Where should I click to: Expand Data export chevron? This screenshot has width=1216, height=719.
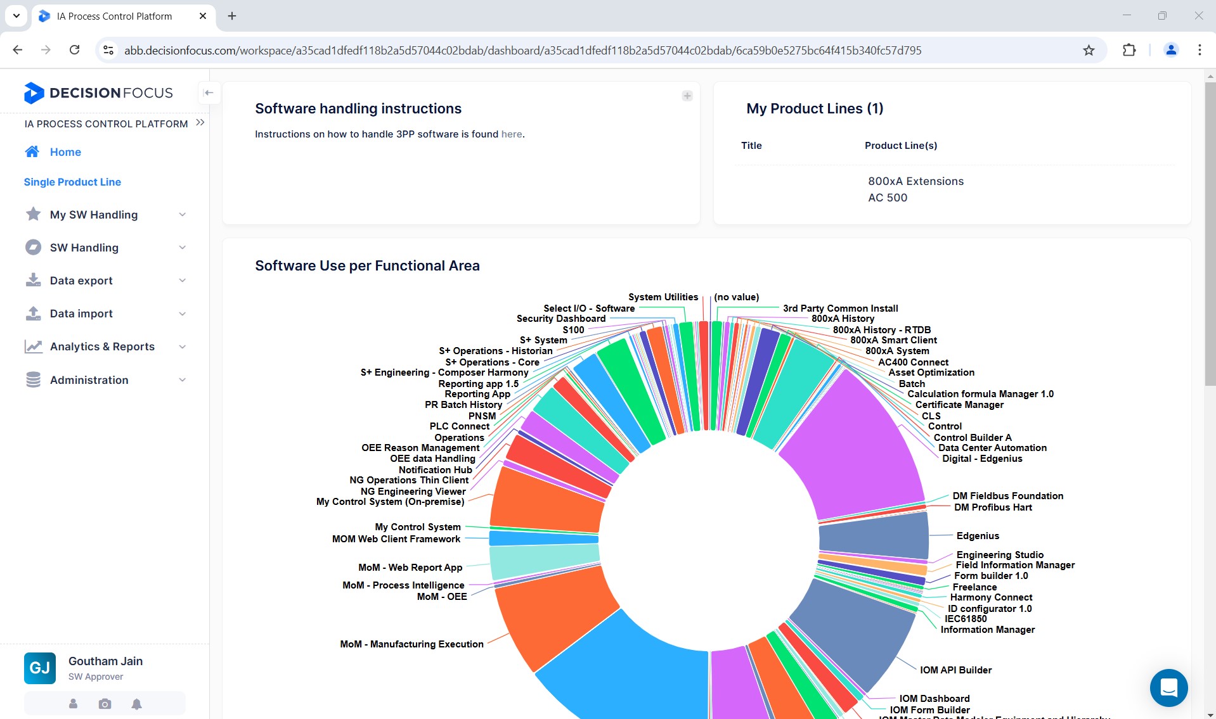[x=183, y=281]
